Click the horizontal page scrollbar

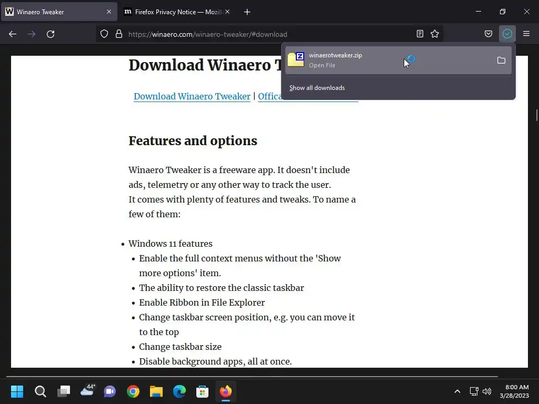pos(252,377)
